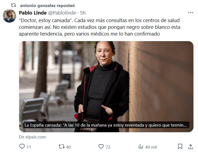198x154 pixels.
Task: Share the post via upload icon
Action: 190,146
